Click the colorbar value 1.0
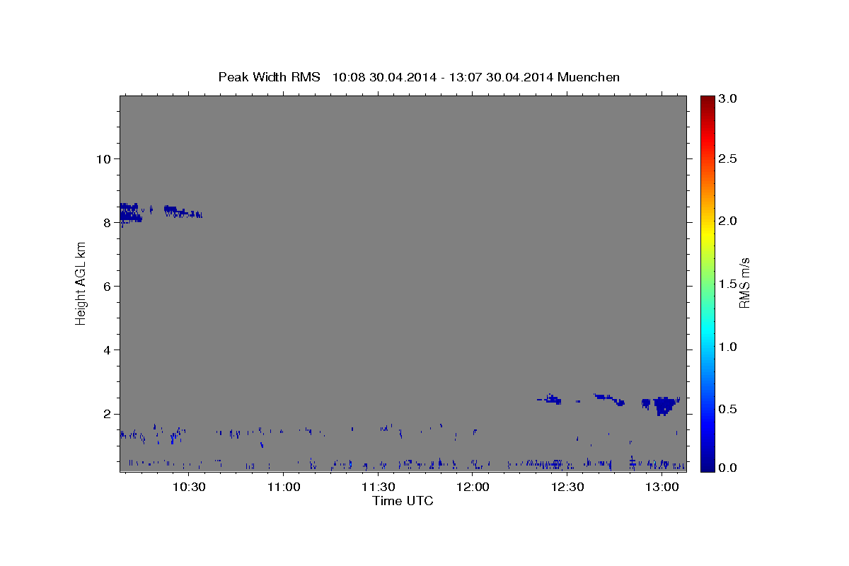Image resolution: width=849 pixels, height=566 pixels. click(x=728, y=347)
